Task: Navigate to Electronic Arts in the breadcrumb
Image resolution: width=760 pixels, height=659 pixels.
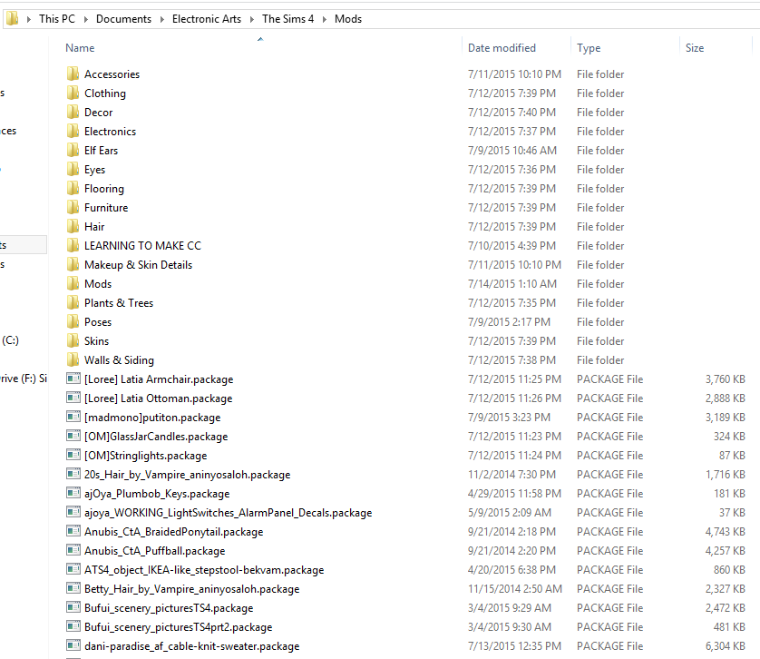Action: tap(207, 19)
